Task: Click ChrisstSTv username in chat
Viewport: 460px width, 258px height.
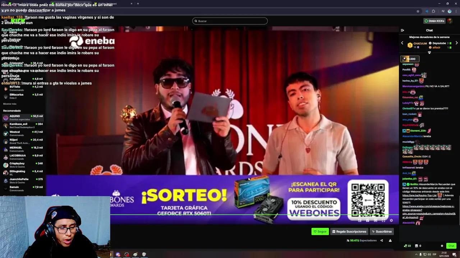Action: 409,109
